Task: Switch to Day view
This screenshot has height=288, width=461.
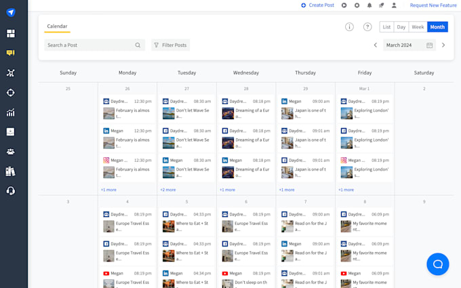Action: [401, 27]
